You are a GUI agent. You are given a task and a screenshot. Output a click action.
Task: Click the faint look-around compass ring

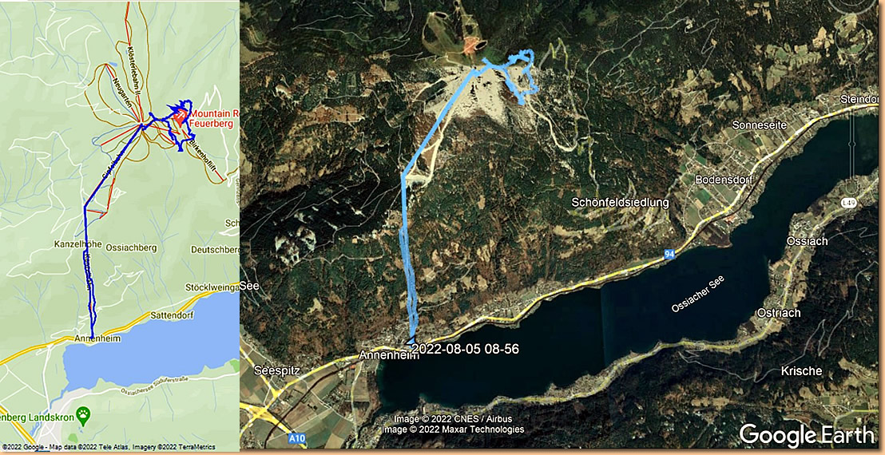[851, 6]
